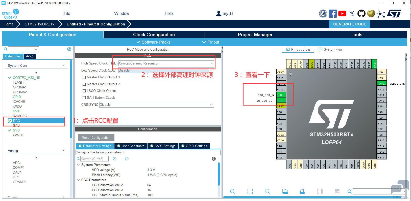Open the X (Twitter) icon link
The image size is (411, 201).
[352, 14]
